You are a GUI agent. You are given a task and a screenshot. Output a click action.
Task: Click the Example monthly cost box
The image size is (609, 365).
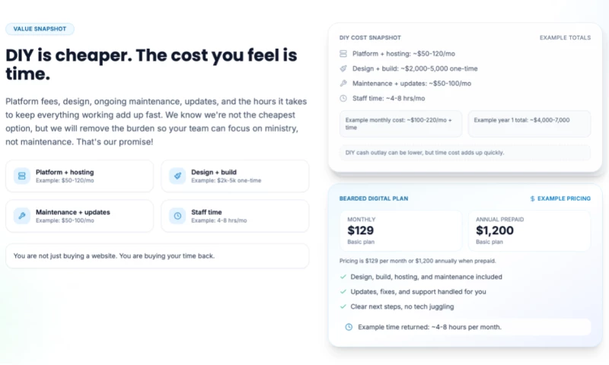tap(400, 124)
